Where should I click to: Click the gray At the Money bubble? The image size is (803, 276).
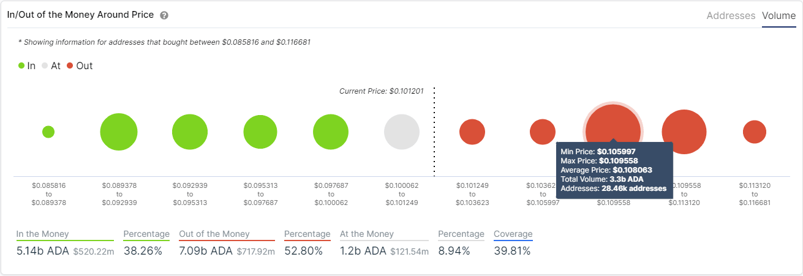(x=402, y=132)
